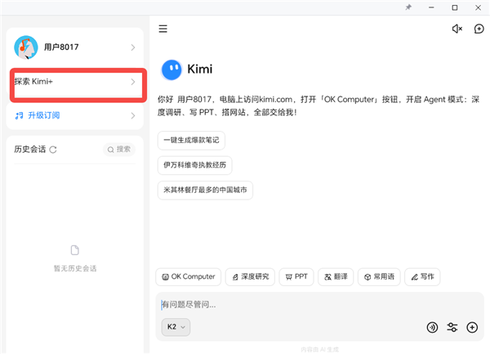Click the 历史会话 heading text

click(x=30, y=150)
